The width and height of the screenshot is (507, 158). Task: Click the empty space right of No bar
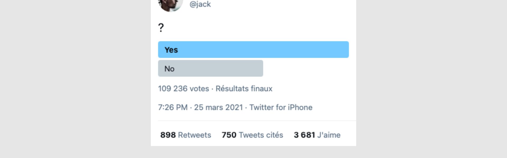(x=306, y=68)
